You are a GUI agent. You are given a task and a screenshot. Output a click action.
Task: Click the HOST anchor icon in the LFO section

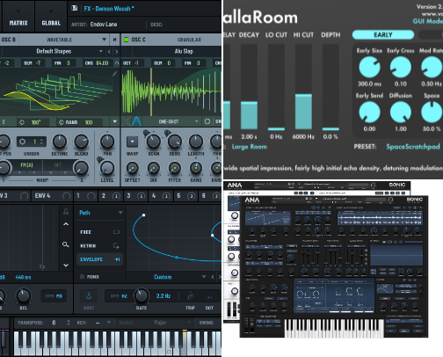(x=89, y=296)
